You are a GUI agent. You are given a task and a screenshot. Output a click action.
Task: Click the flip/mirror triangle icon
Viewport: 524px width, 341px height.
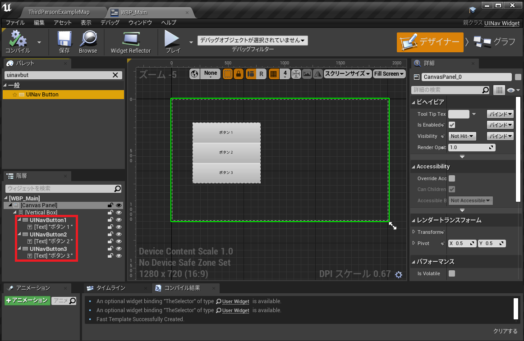tap(318, 74)
